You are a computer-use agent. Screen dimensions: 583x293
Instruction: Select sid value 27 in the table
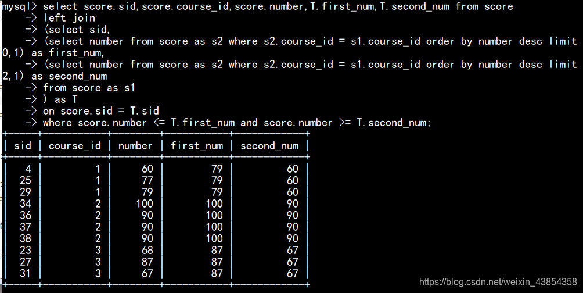pos(26,262)
